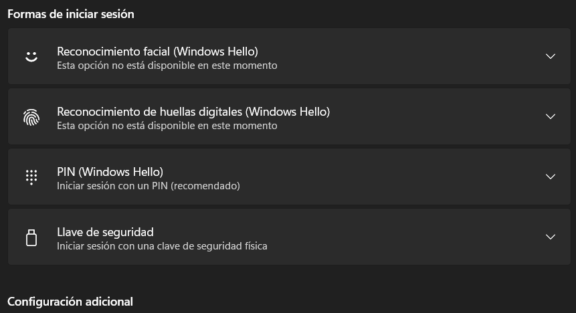Image resolution: width=576 pixels, height=313 pixels.
Task: Click the 'Formas de iniciar sesión' heading
Action: [x=70, y=14]
